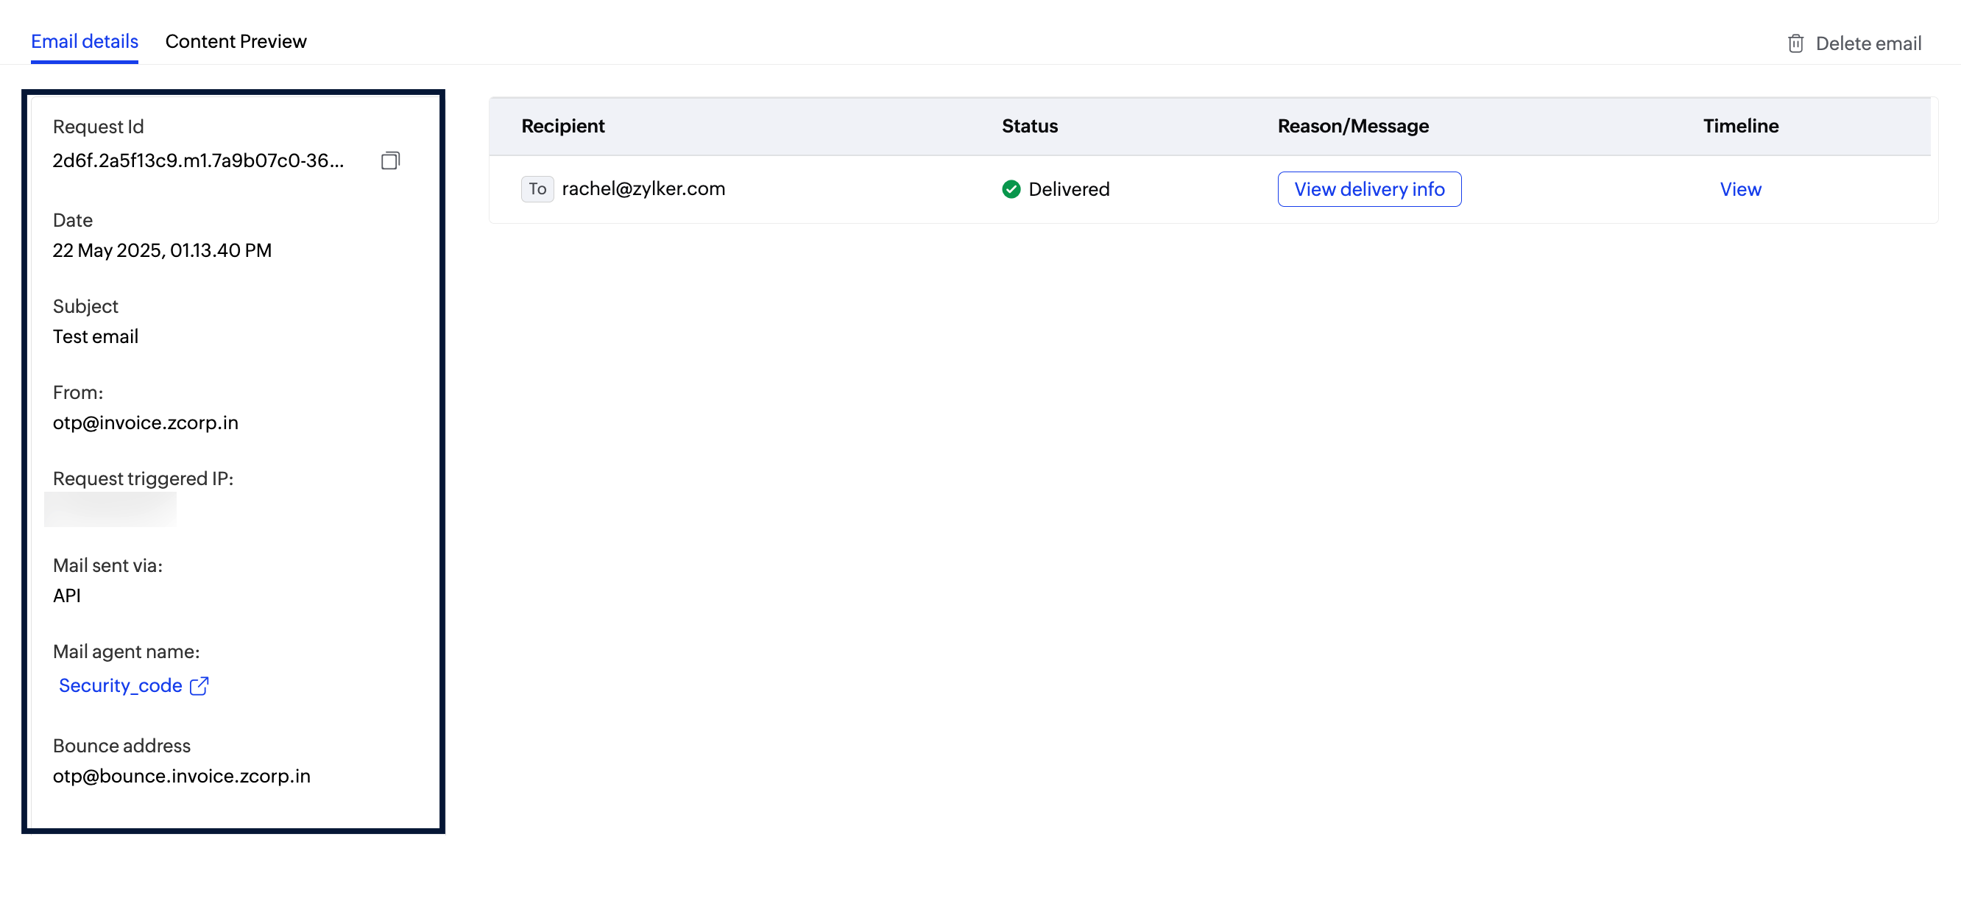Click the Status column header
Screen dimensions: 1961x904
[1029, 127]
